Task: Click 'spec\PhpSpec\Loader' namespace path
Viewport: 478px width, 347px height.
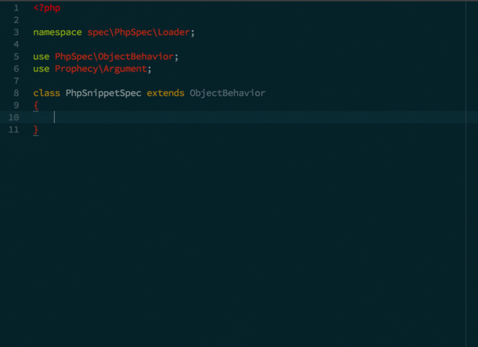Action: 139,33
